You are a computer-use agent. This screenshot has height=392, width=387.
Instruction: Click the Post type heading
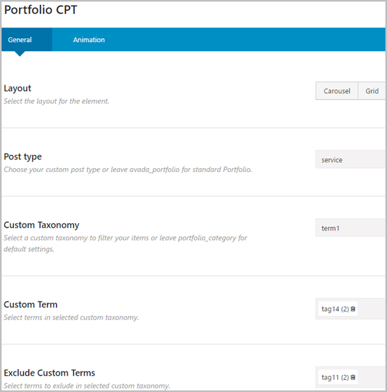coord(23,157)
